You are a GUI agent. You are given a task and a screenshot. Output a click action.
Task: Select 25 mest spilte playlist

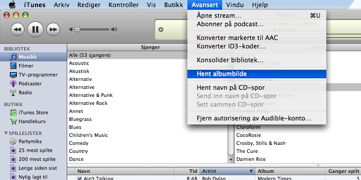pos(33,150)
